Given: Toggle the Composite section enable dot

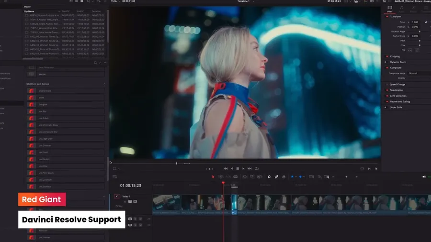Looking at the screenshot, I should (387, 68).
